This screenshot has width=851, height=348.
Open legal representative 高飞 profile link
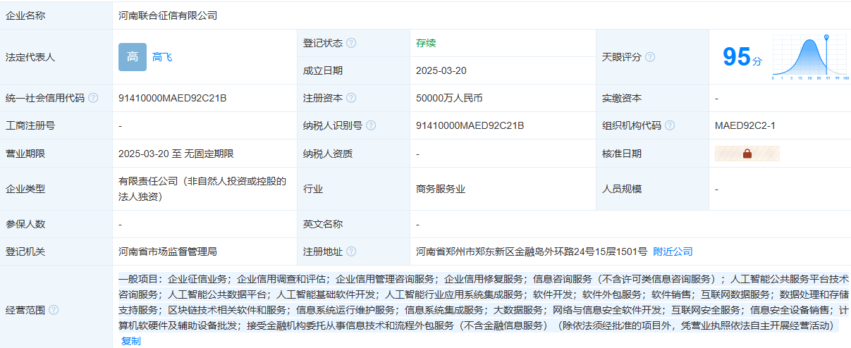162,57
